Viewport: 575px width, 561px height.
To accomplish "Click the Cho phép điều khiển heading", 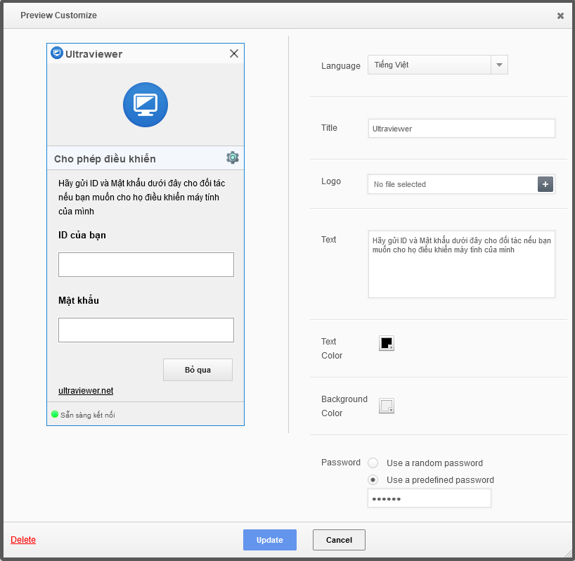I will 105,159.
